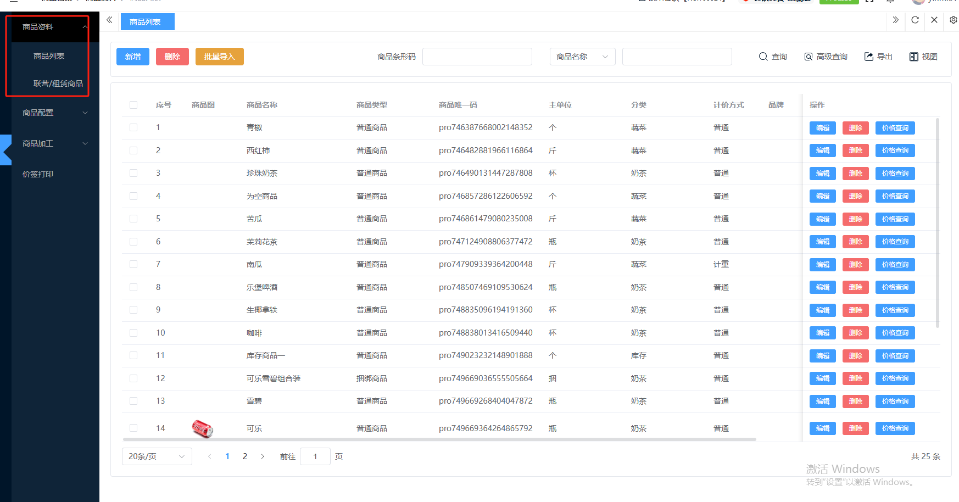959x502 pixels.
Task: Collapse sidebar with double-left arrow icon
Action: coord(109,20)
